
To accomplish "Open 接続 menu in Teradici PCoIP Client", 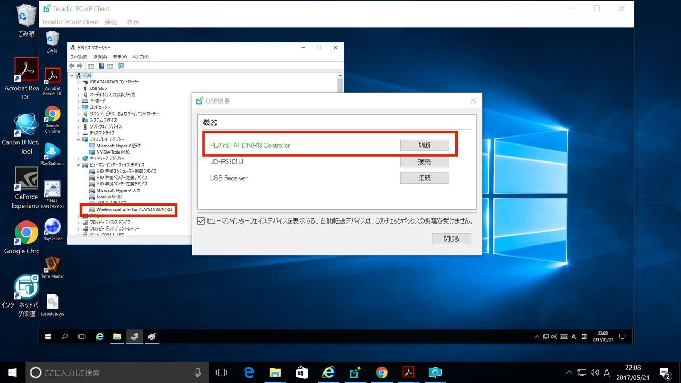I will point(111,22).
